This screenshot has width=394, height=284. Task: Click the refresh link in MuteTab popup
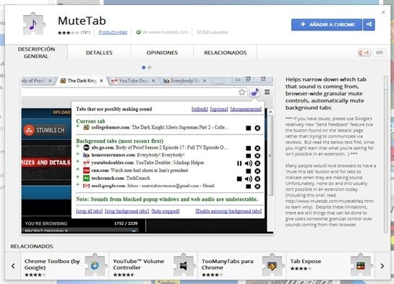pos(200,109)
